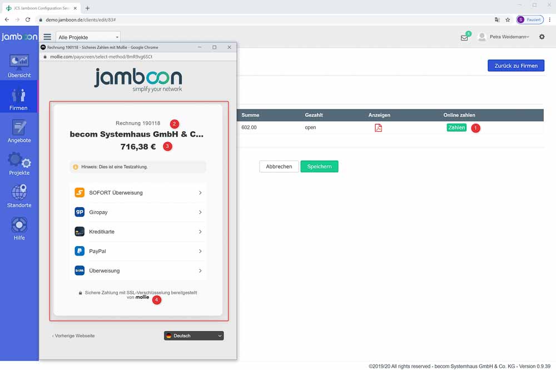Follow the Vorherige Webseite link
The image size is (556, 370).
tap(73, 336)
